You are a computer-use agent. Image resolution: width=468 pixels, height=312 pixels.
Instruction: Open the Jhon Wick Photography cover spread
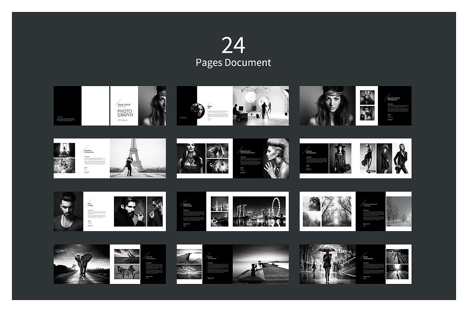(110, 106)
